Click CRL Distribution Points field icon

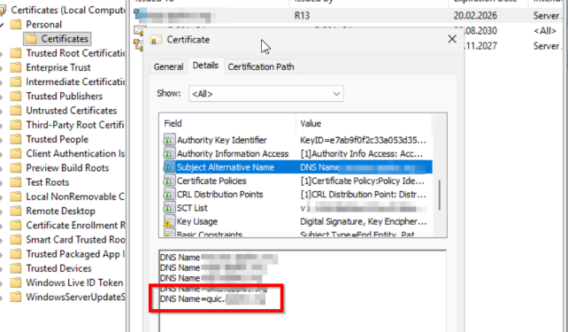(x=168, y=195)
